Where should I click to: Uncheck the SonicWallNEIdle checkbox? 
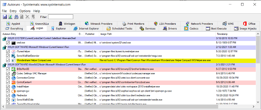point(8,100)
